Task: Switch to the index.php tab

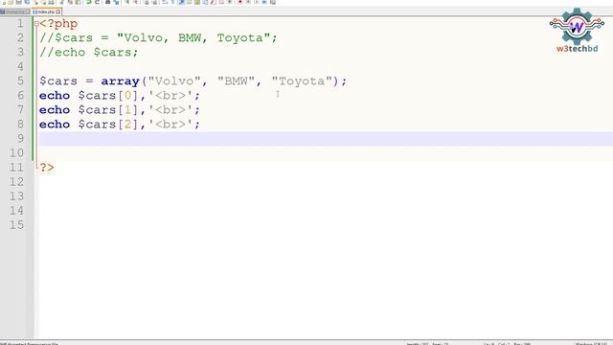Action: [47, 12]
